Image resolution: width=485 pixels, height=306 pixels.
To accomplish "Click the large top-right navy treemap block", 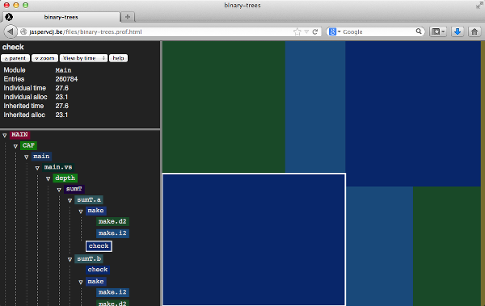I will 413,113.
